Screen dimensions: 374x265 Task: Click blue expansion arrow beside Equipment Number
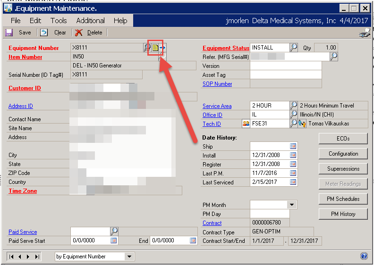(x=163, y=48)
